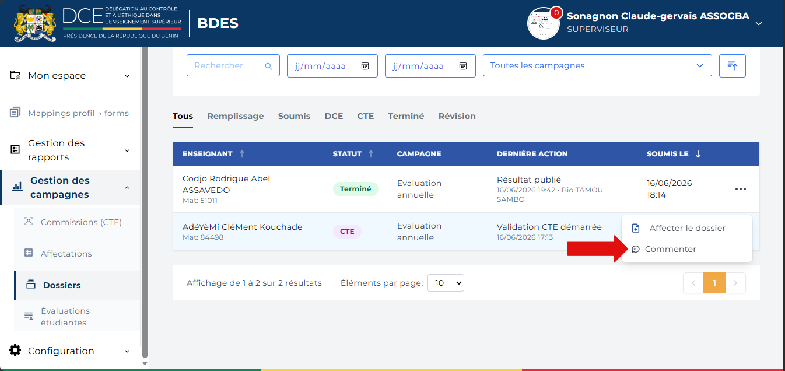Open first date calendar picker icon
This screenshot has height=371, width=785.
(x=365, y=66)
